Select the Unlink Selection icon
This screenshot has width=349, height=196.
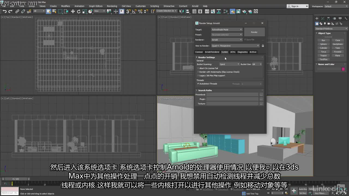pyautogui.click(x=23, y=11)
